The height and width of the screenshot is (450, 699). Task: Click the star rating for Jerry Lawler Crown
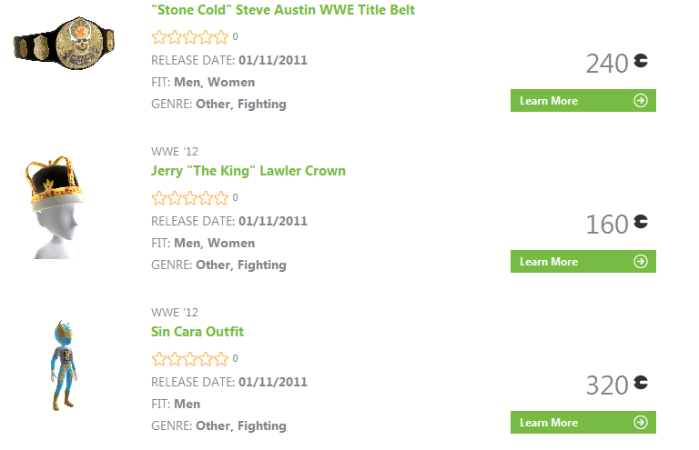[190, 197]
